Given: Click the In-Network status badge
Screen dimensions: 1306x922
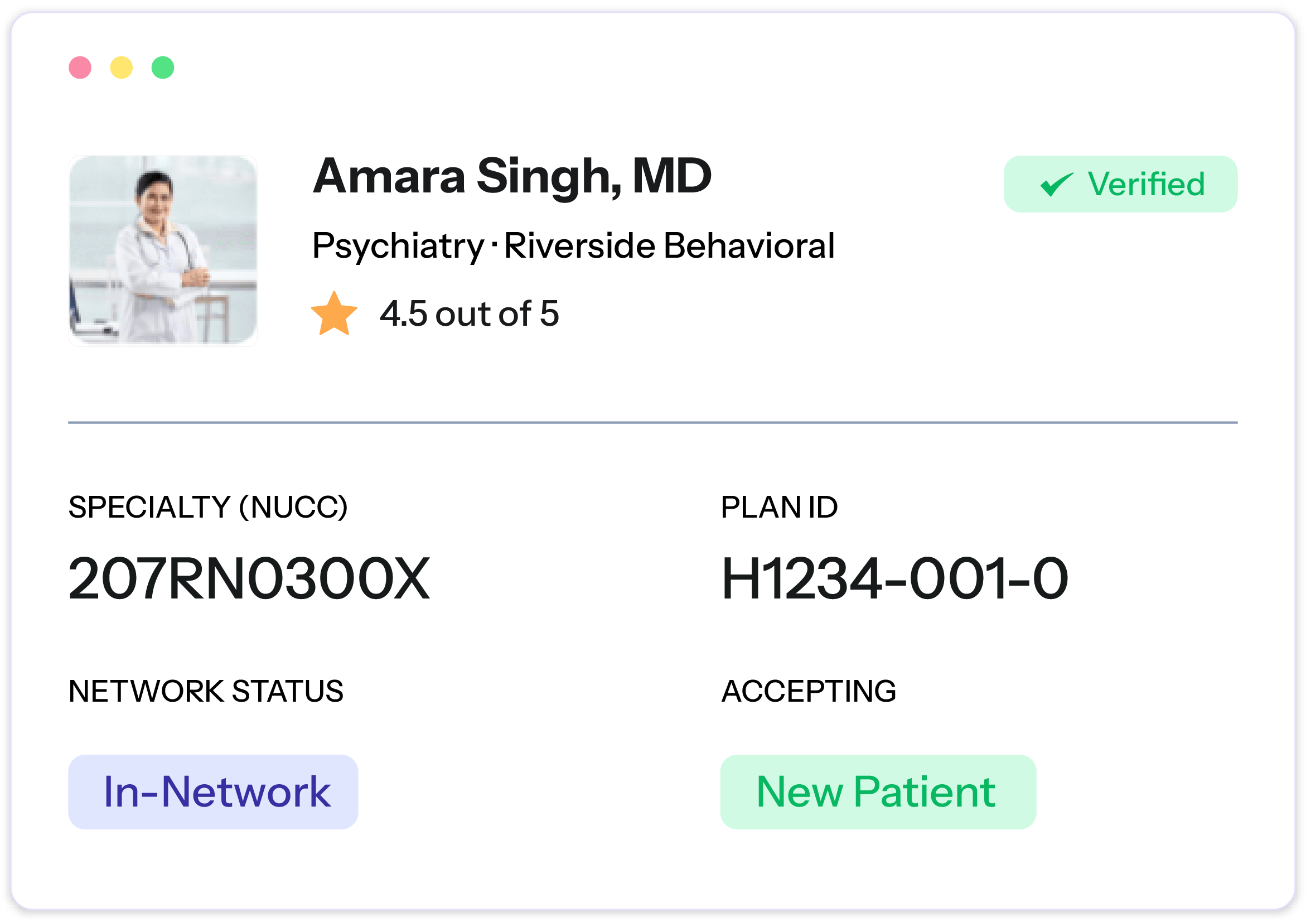Looking at the screenshot, I should click(x=214, y=791).
